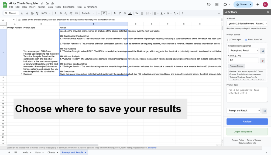Image resolution: width=271 pixels, height=155 pixels.
Task: Open the text color picker
Action: tap(130, 13)
